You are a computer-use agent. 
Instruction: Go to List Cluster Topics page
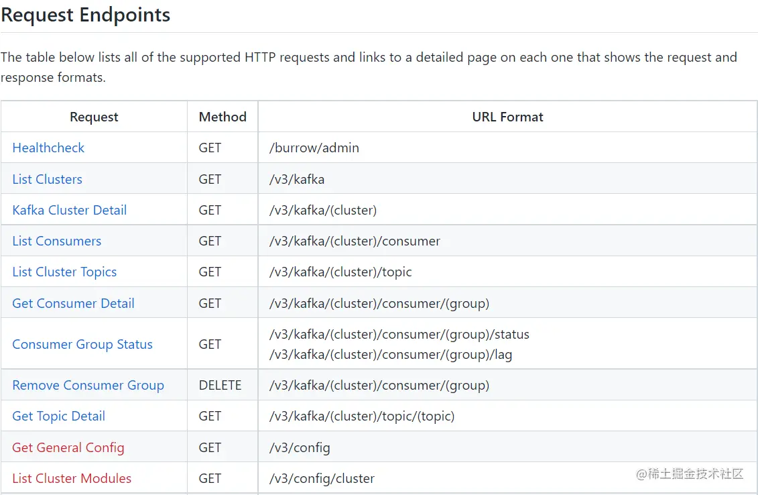(x=64, y=272)
